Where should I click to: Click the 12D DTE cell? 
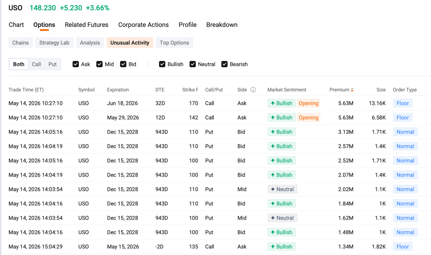point(160,117)
